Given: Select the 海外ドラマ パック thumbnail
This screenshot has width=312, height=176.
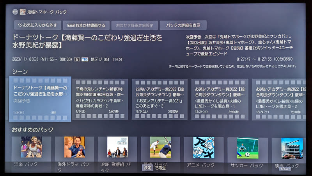Looking at the screenshot, I should 74,147.
